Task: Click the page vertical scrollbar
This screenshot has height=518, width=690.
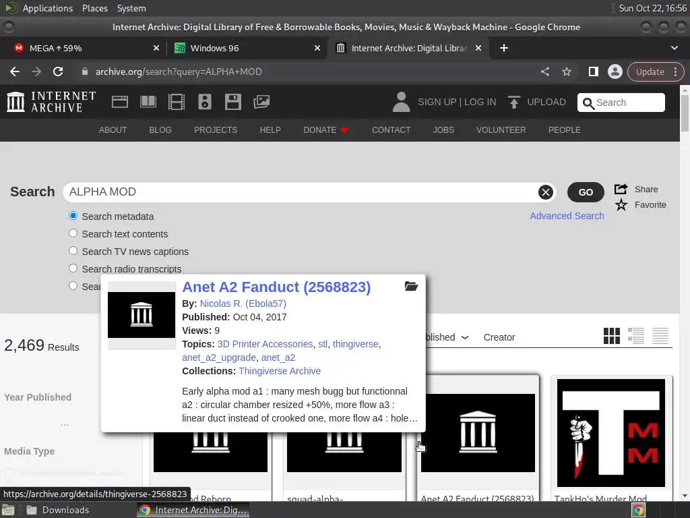Action: 685,112
